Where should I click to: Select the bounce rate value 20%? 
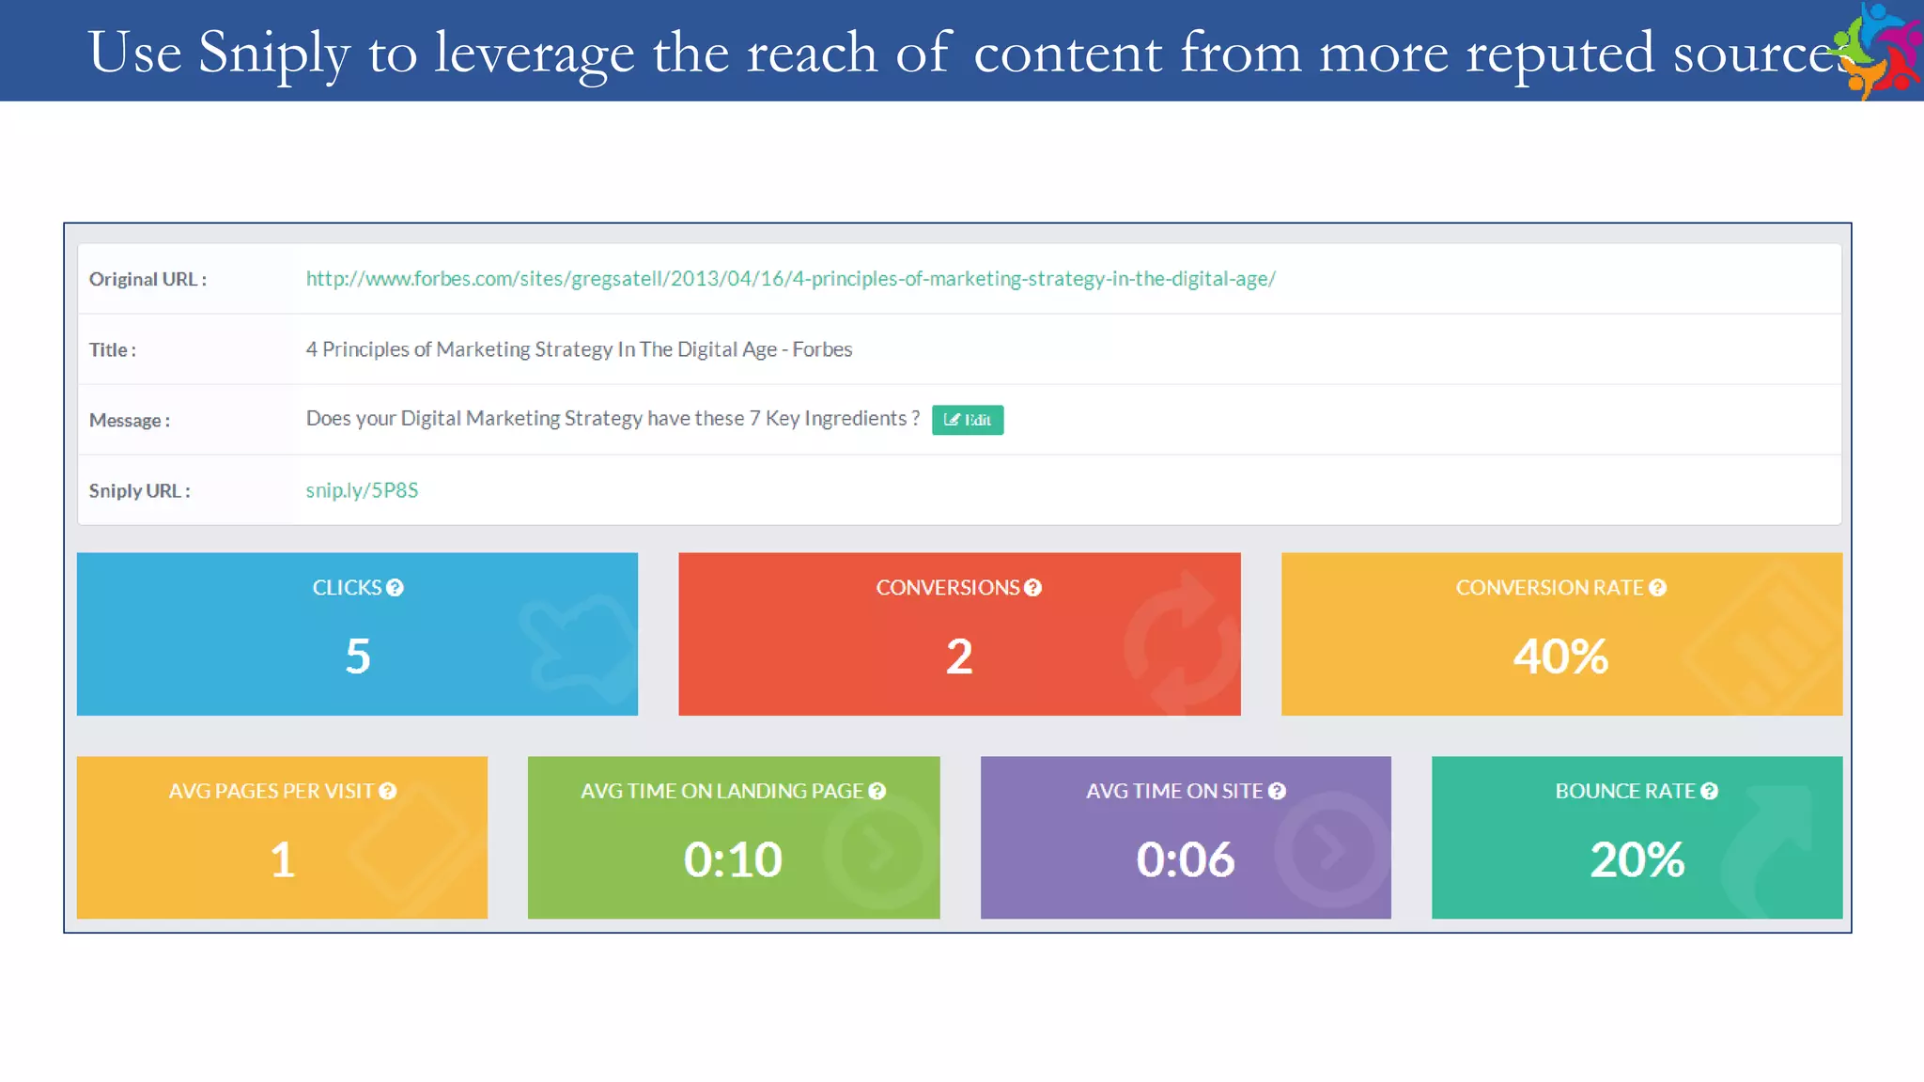(x=1637, y=859)
